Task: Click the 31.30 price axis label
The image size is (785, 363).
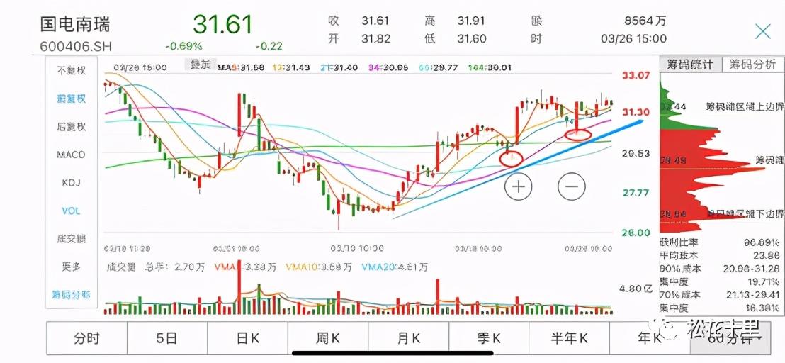Action: coord(636,112)
